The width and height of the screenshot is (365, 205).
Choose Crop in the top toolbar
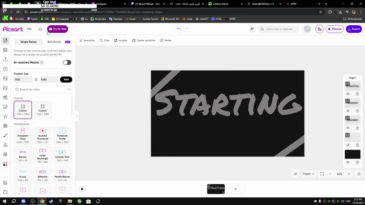pos(104,40)
